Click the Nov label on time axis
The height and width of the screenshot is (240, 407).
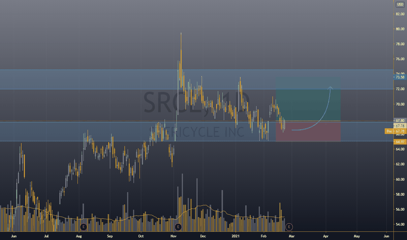tap(173, 236)
